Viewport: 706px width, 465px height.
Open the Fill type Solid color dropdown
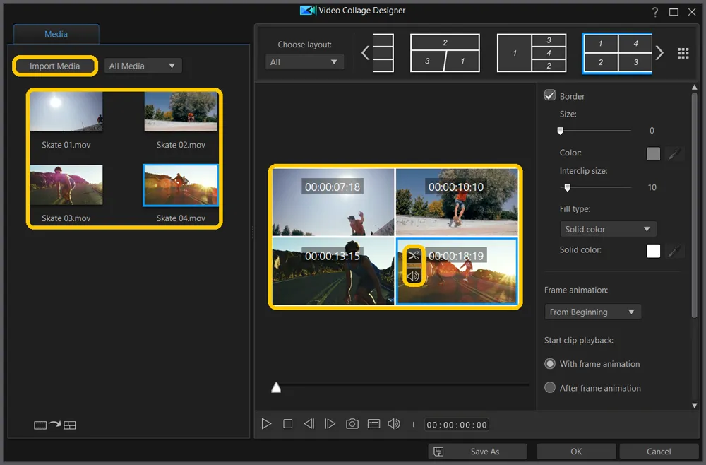pyautogui.click(x=608, y=229)
